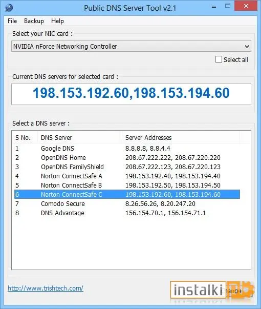
Task: Click the app icon in title bar
Action: coord(9,8)
